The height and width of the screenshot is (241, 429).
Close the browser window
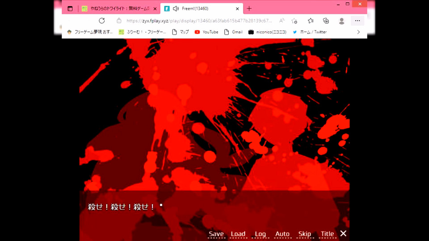[360, 4]
